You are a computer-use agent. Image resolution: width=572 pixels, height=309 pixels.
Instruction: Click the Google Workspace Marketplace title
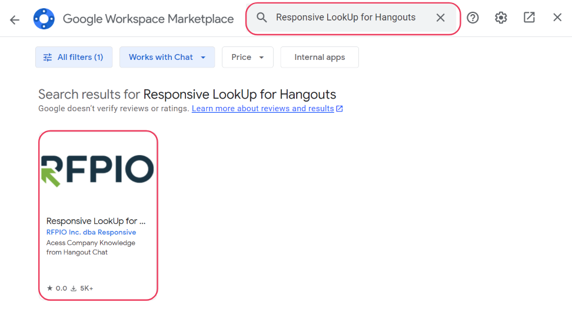coord(148,19)
